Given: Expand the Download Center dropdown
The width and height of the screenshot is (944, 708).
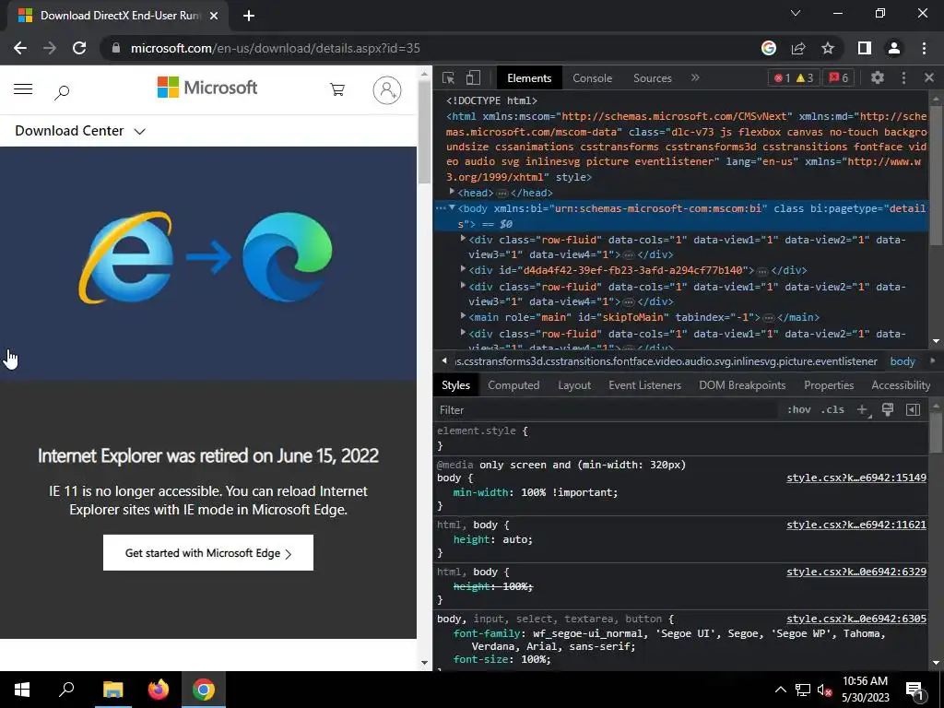Looking at the screenshot, I should pos(80,131).
